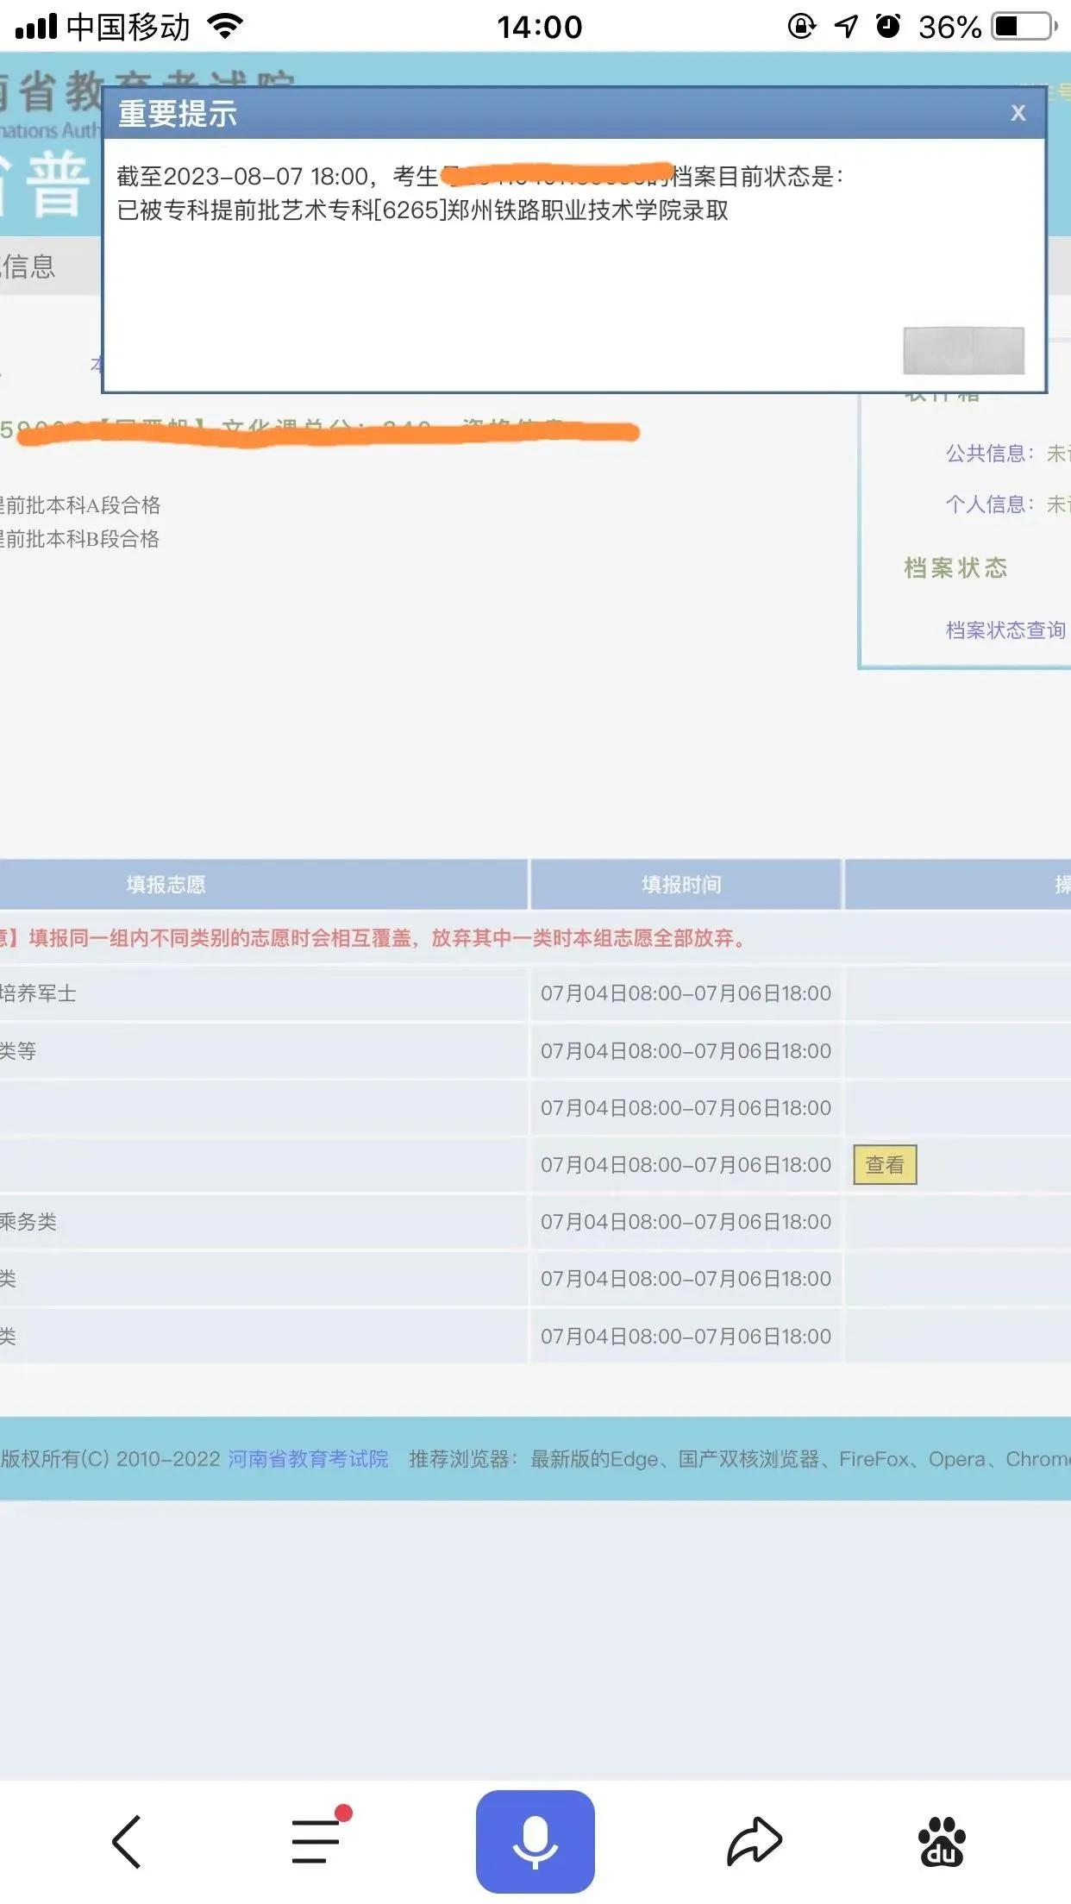Select the partially visible 信息 tab

(x=29, y=266)
